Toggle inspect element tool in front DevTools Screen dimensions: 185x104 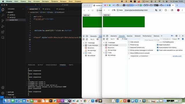coord(104,36)
